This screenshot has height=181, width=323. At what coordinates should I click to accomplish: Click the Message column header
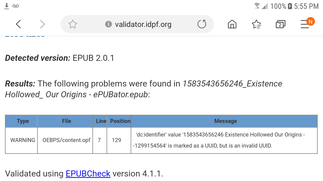coord(225,121)
